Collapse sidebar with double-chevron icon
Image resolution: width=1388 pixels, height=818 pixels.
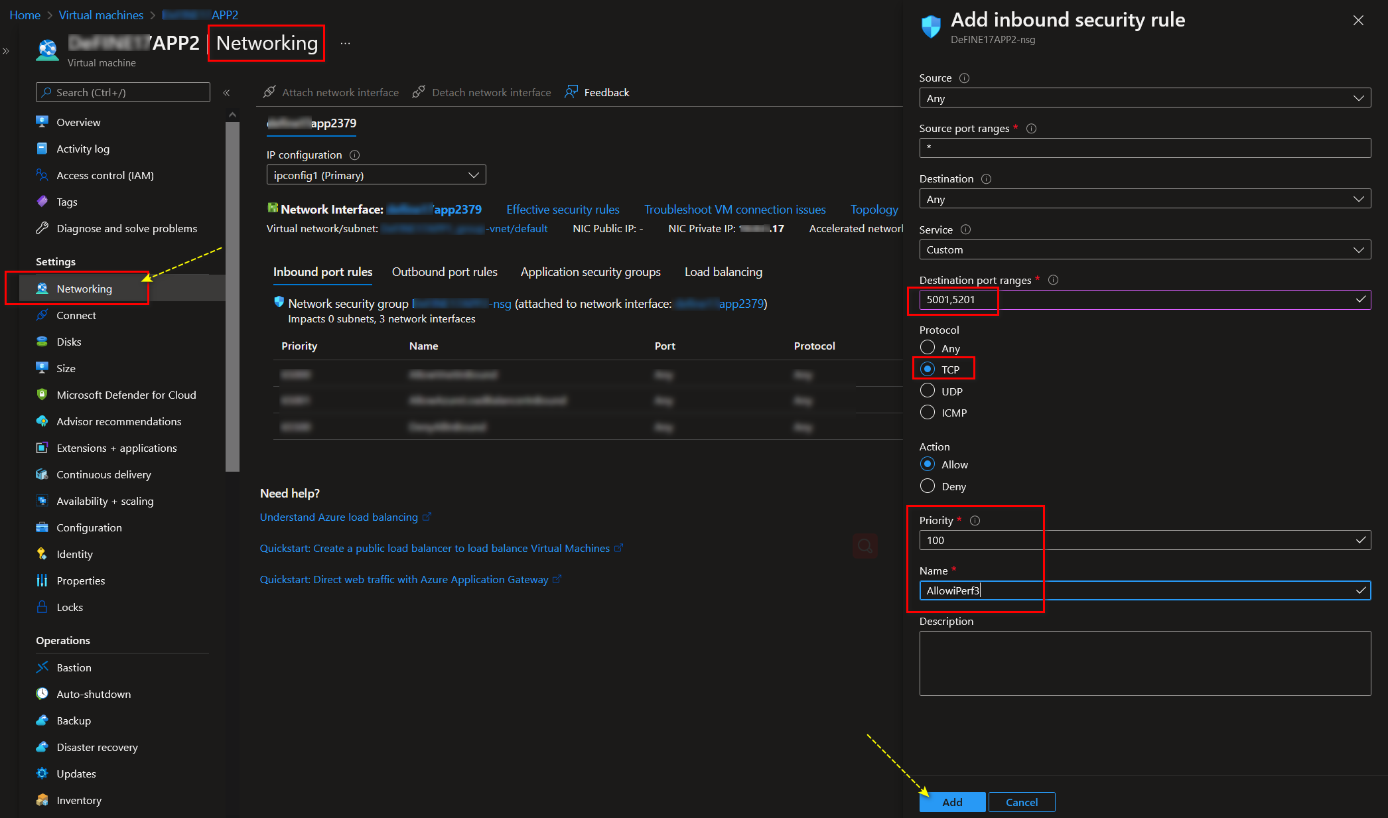[226, 93]
